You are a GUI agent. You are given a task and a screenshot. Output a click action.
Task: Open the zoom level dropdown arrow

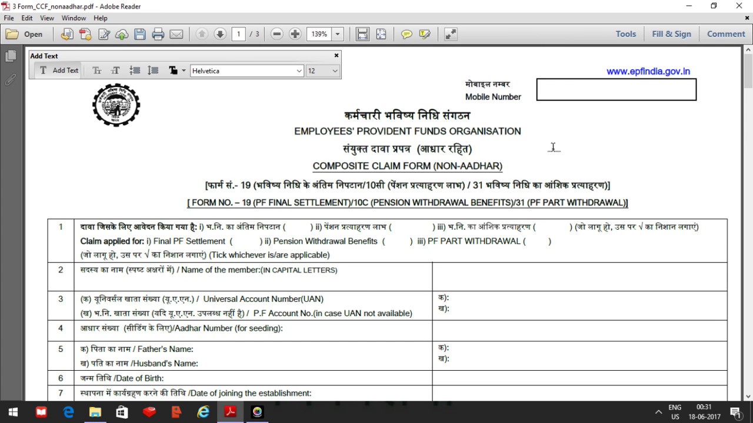click(338, 34)
